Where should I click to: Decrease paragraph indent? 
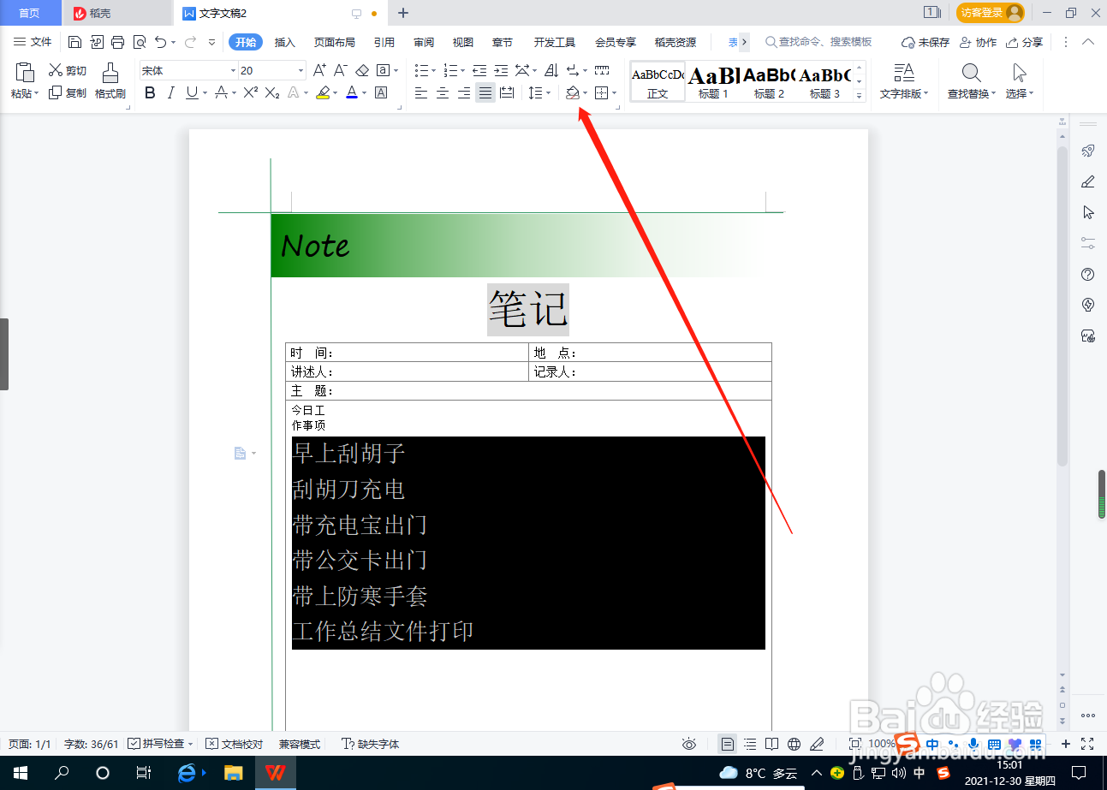point(479,70)
